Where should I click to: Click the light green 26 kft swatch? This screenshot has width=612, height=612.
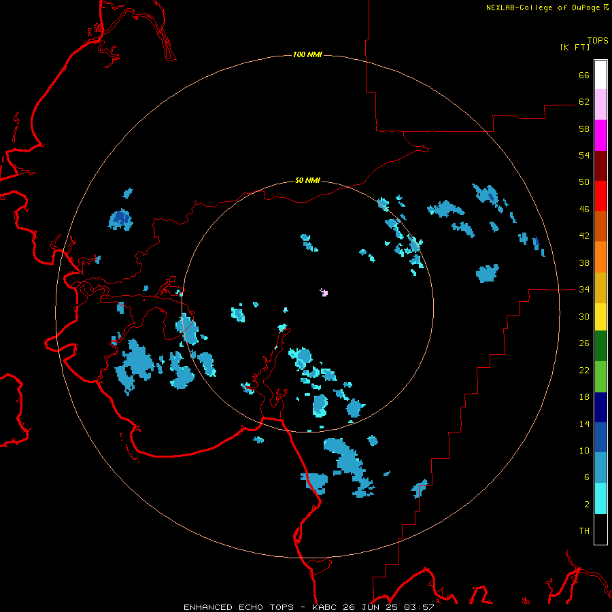tap(600, 377)
